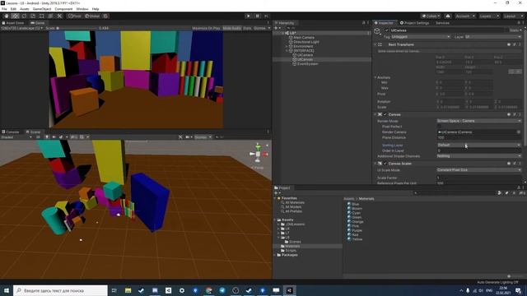Open the Collab dropdown

[431, 16]
